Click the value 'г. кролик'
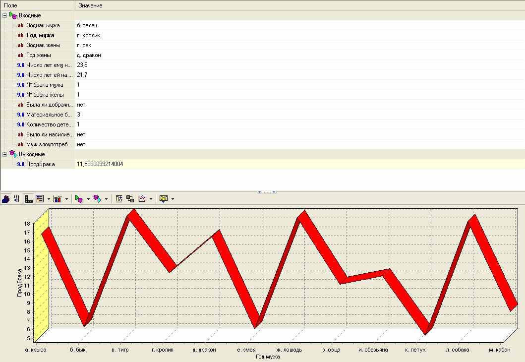 pyautogui.click(x=88, y=36)
